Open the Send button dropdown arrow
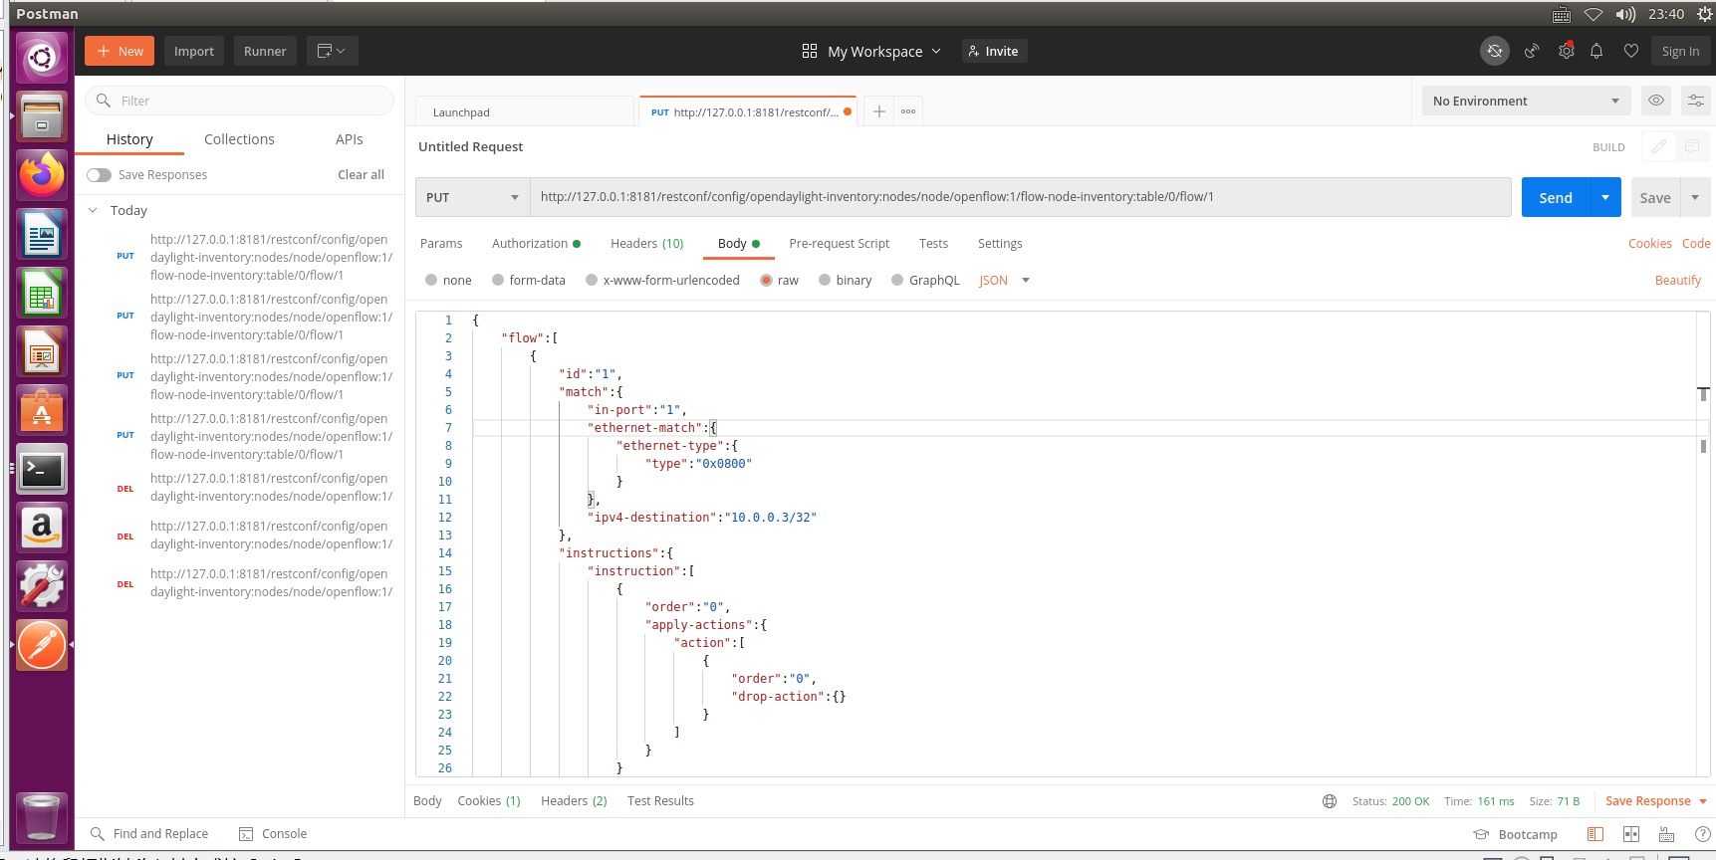 click(1605, 197)
